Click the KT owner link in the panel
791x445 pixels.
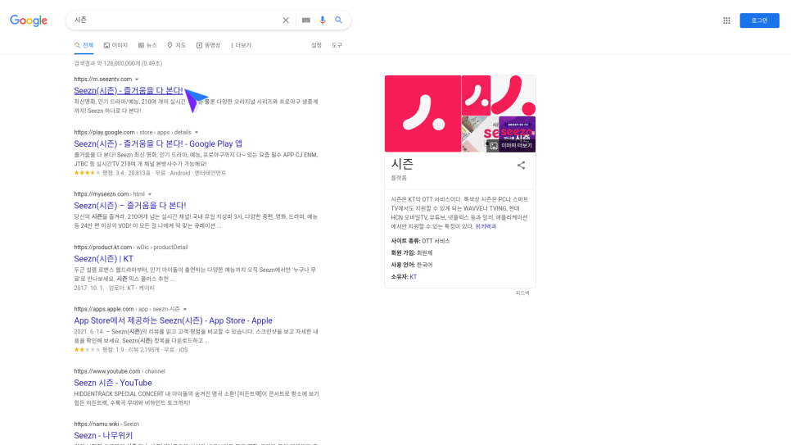tap(414, 277)
